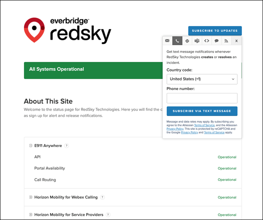The image size is (263, 220).
Task: Click the Portal Availability component label
Action: 50,168
